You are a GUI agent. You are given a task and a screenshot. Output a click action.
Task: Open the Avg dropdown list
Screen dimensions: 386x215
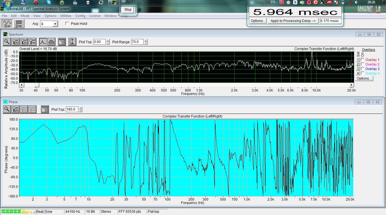coord(55,24)
